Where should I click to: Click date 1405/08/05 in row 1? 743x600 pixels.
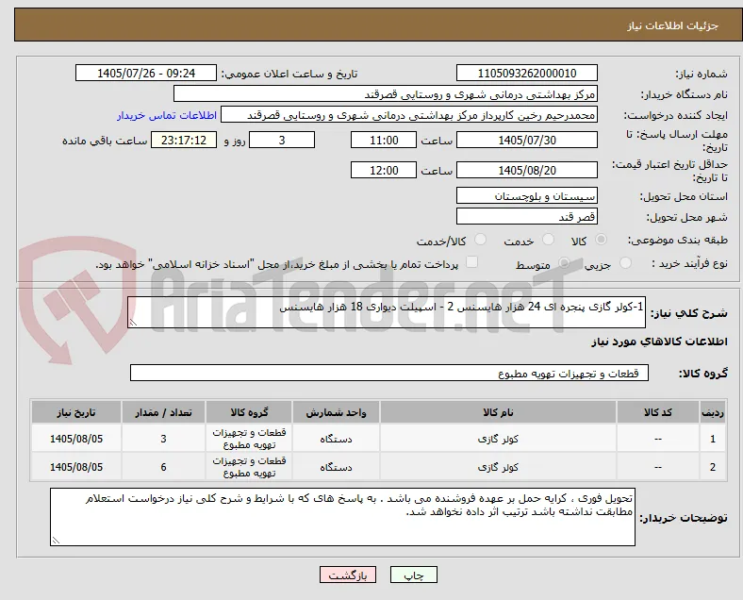pos(76,439)
